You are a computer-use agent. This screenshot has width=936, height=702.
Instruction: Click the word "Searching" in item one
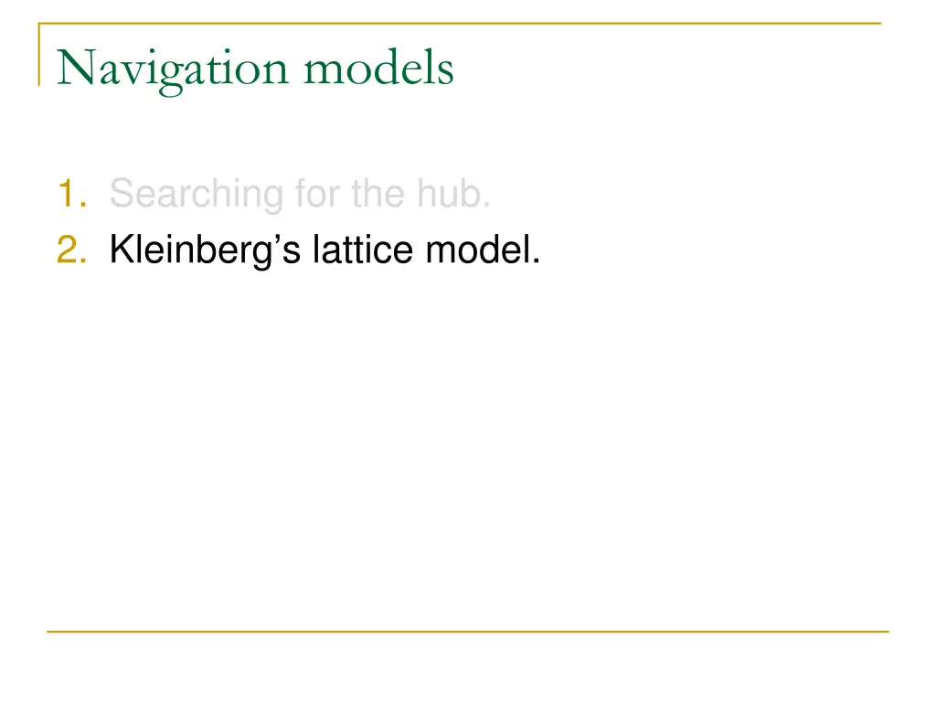(197, 194)
